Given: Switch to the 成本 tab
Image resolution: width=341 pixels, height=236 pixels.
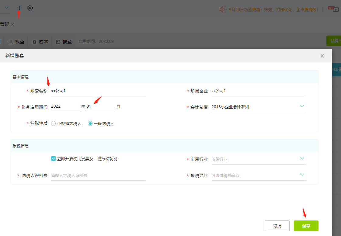Looking at the screenshot, I should 40,42.
